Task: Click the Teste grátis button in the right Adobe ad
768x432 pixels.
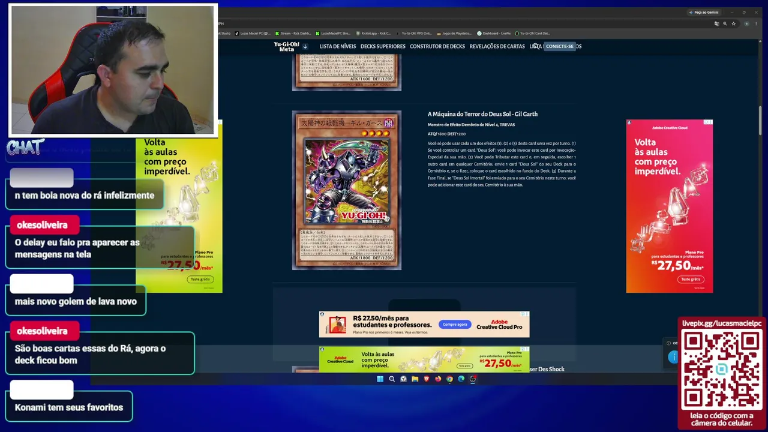Action: coord(691,279)
